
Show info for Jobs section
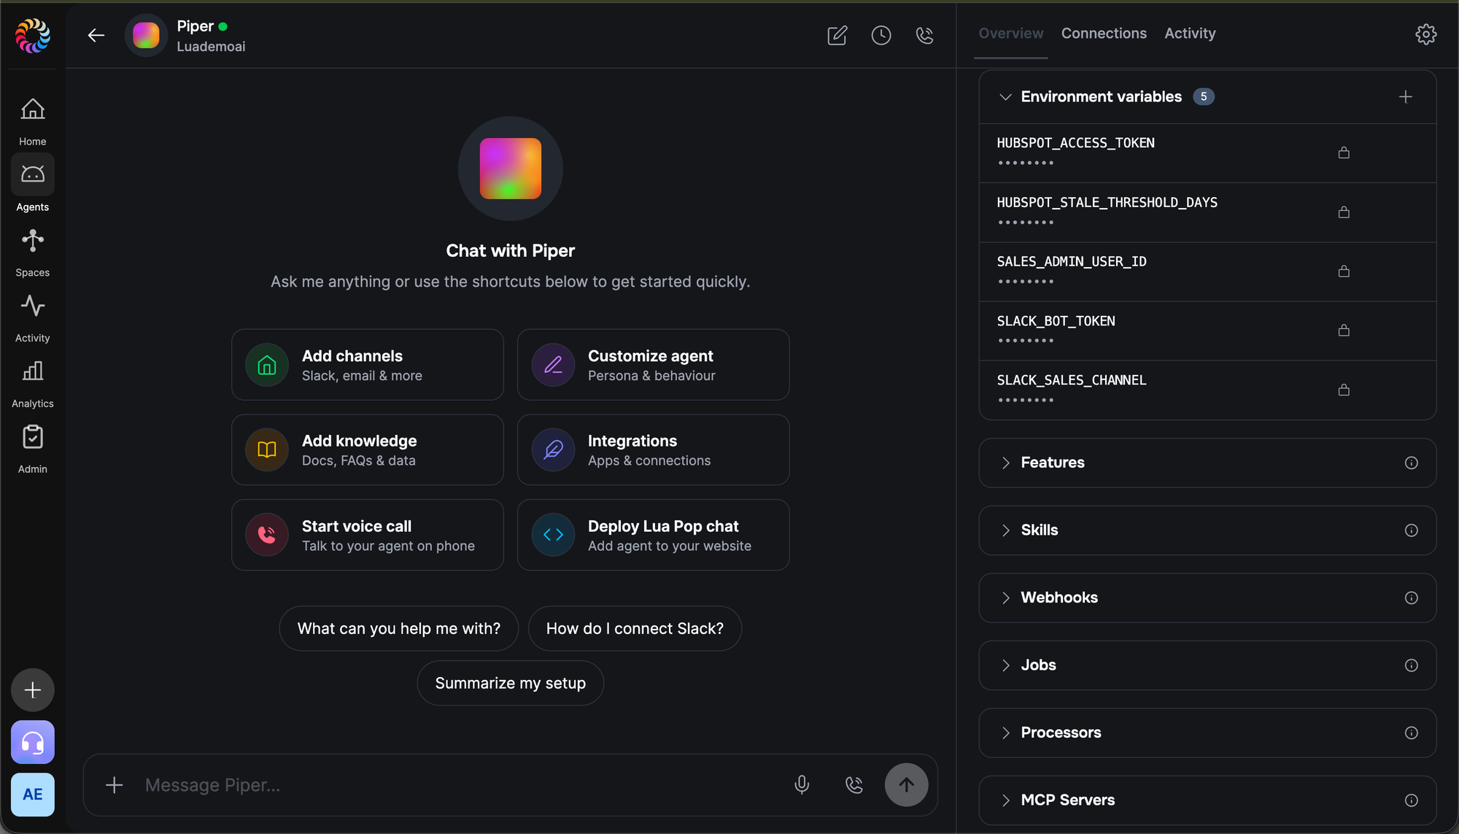point(1411,665)
